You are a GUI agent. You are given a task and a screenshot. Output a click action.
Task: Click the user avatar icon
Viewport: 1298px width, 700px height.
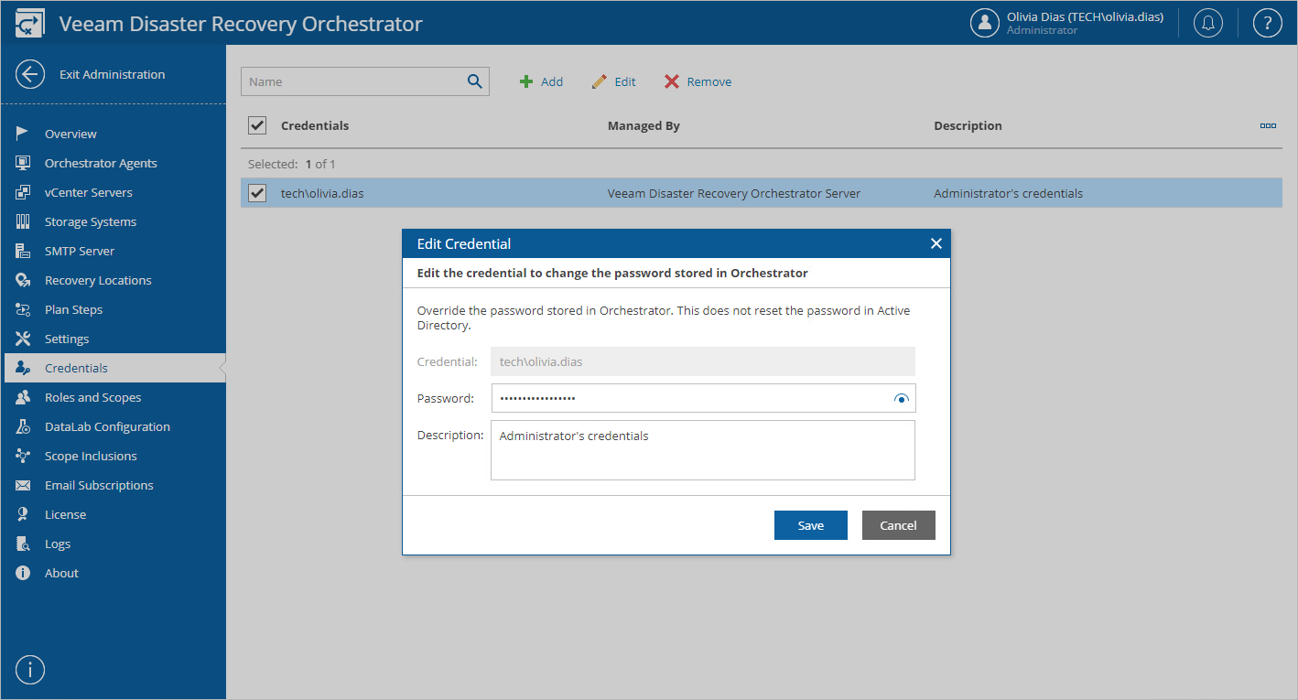[x=985, y=24]
